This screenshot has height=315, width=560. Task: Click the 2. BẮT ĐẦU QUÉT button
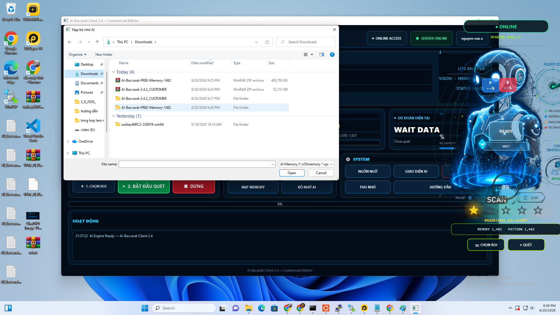pos(144,186)
